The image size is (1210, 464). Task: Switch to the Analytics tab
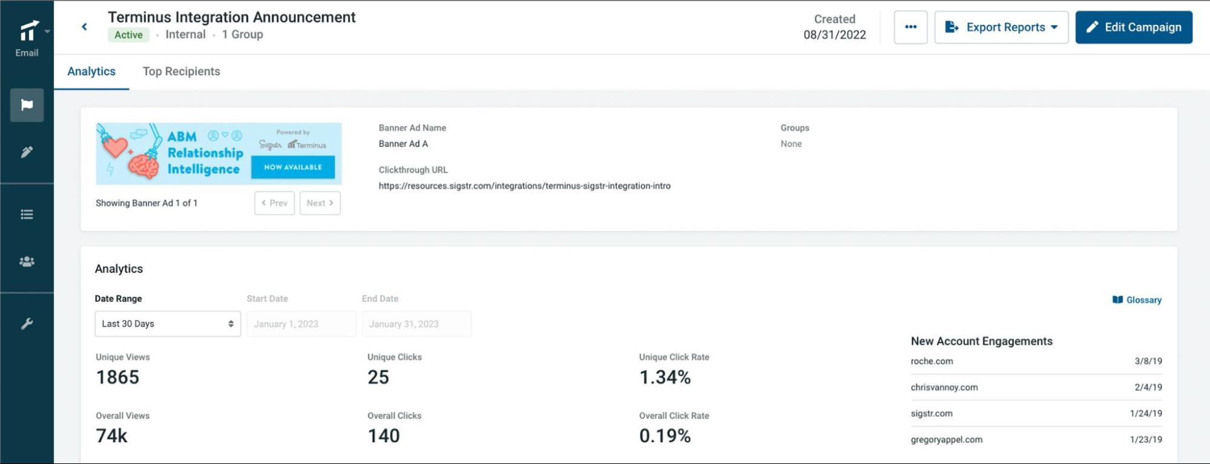[91, 71]
